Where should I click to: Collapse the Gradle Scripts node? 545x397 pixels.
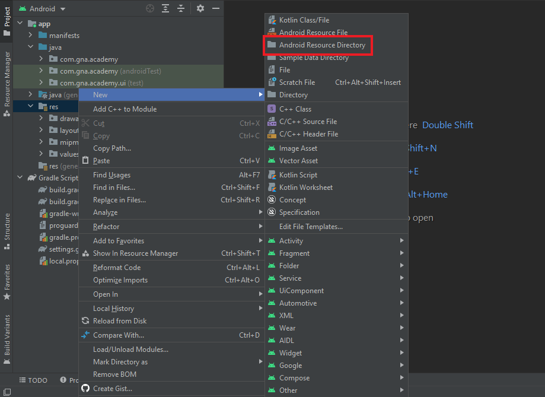pyautogui.click(x=20, y=177)
